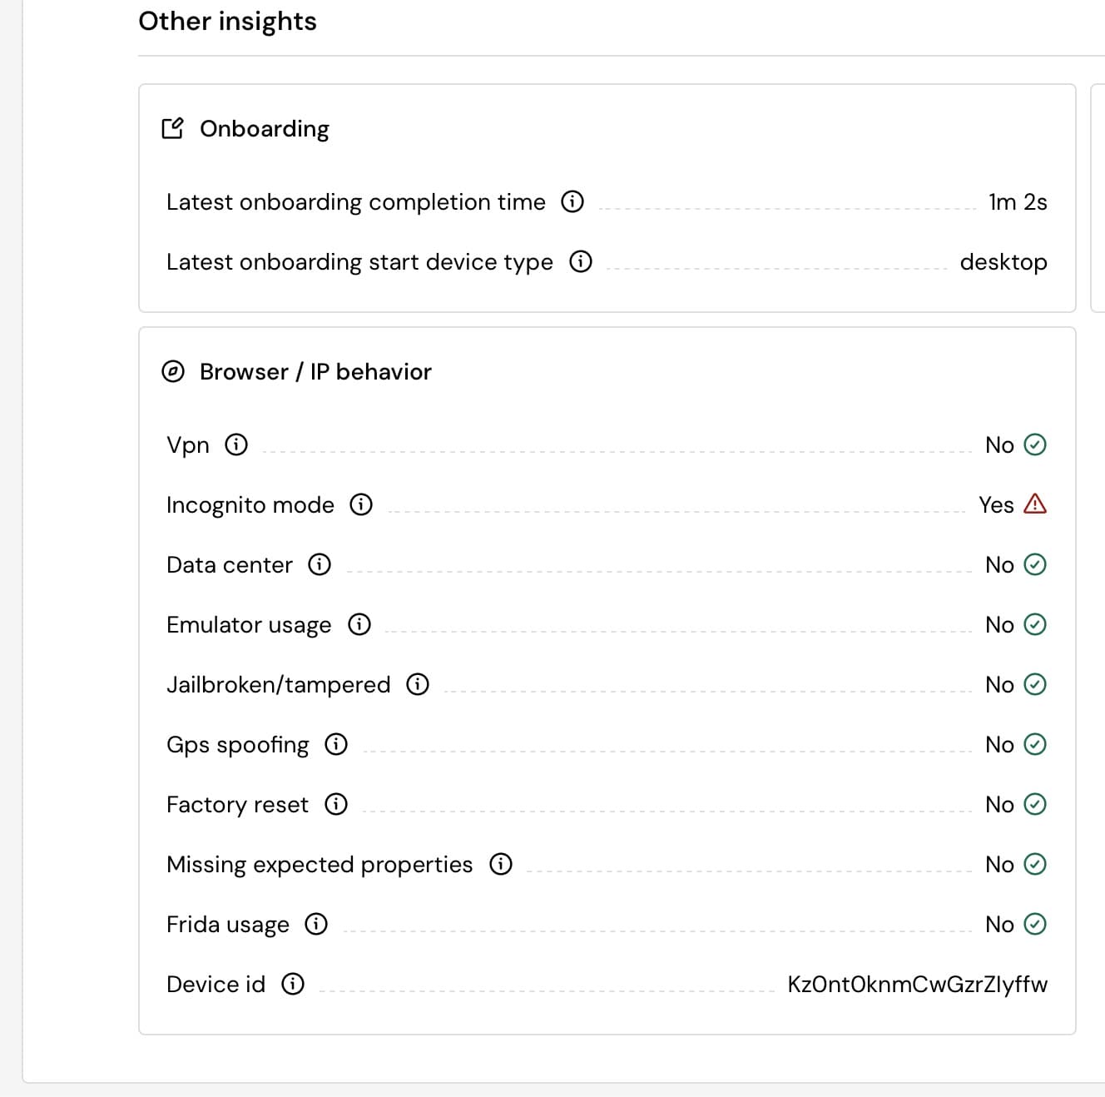Image resolution: width=1105 pixels, height=1097 pixels.
Task: Click the Browser / IP behavior compass icon
Action: point(172,371)
